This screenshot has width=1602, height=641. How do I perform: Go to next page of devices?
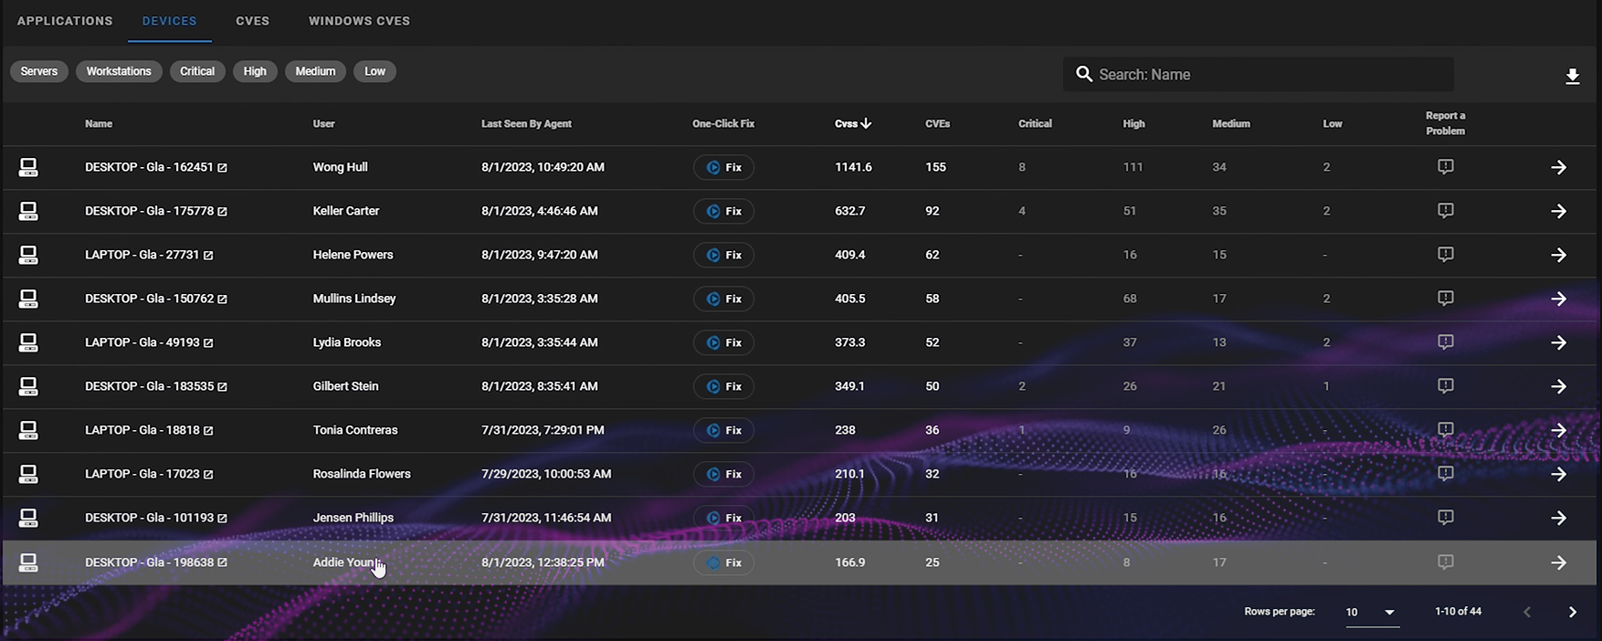tap(1572, 612)
